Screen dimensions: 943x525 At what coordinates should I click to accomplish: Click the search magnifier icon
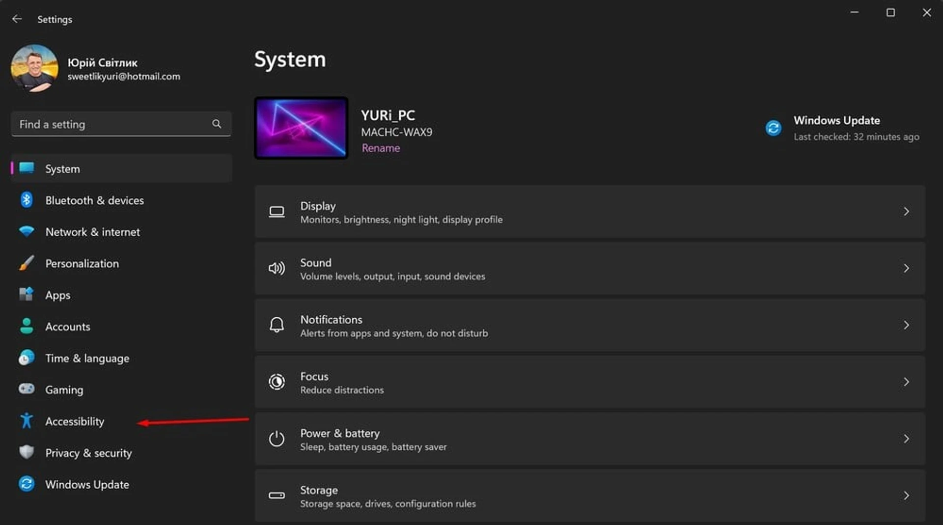pos(217,124)
